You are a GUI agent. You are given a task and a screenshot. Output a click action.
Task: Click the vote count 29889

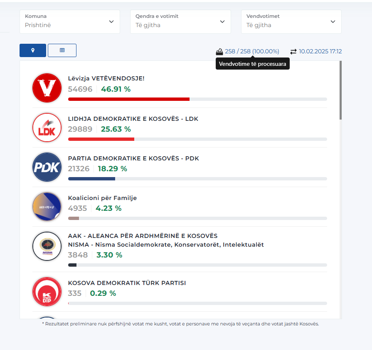[x=80, y=129]
